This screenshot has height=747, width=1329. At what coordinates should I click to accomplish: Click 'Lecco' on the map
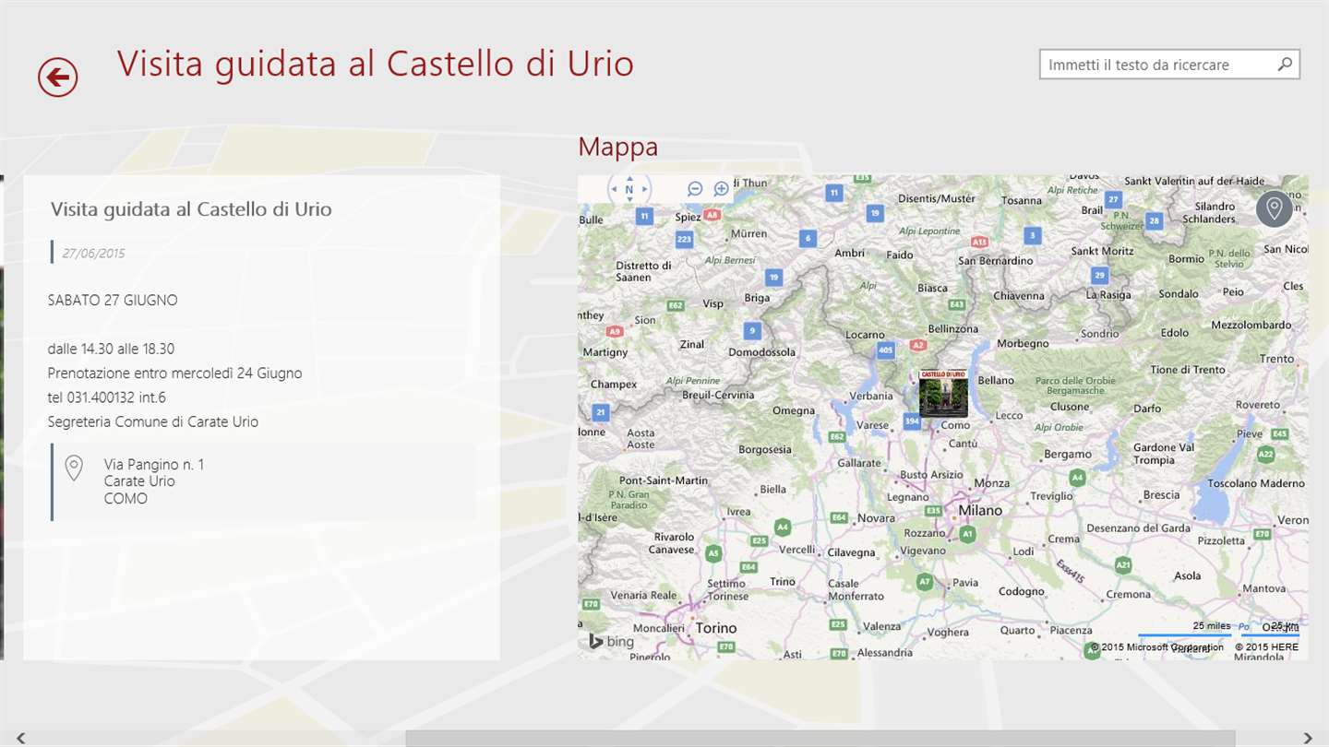pos(1009,416)
